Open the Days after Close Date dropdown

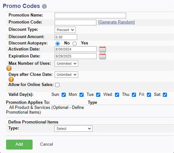pyautogui.click(x=66, y=74)
